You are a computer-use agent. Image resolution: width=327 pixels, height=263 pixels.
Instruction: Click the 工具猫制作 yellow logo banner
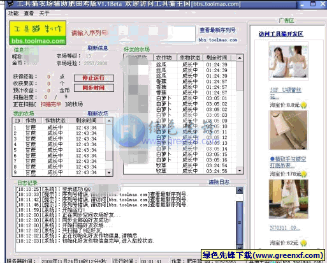pos(38,33)
